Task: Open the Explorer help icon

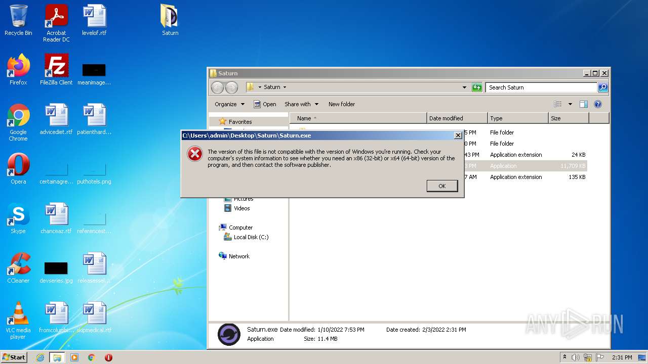Action: pyautogui.click(x=598, y=104)
